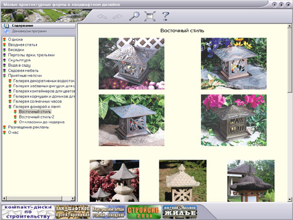The height and width of the screenshot is (220, 293).
Task: Open Галерея забавных фигурок item
Action: coord(44,86)
